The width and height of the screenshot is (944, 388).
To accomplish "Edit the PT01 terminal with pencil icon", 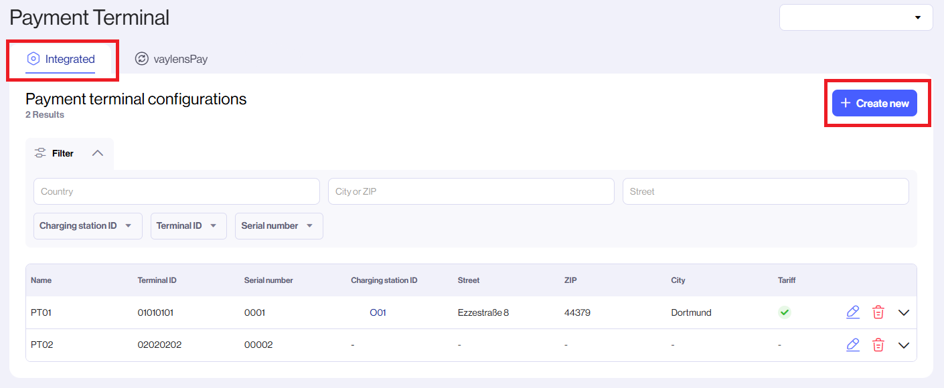I will tap(852, 312).
